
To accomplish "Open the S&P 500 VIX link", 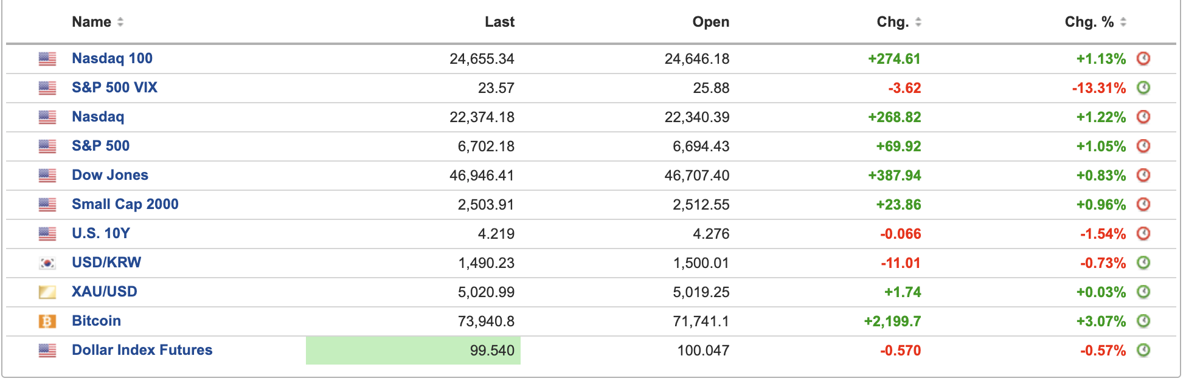I will point(114,87).
